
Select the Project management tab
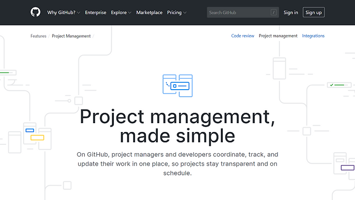278,36
